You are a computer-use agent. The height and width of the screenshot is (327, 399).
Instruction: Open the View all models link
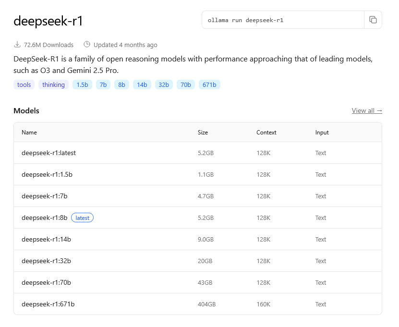[367, 110]
